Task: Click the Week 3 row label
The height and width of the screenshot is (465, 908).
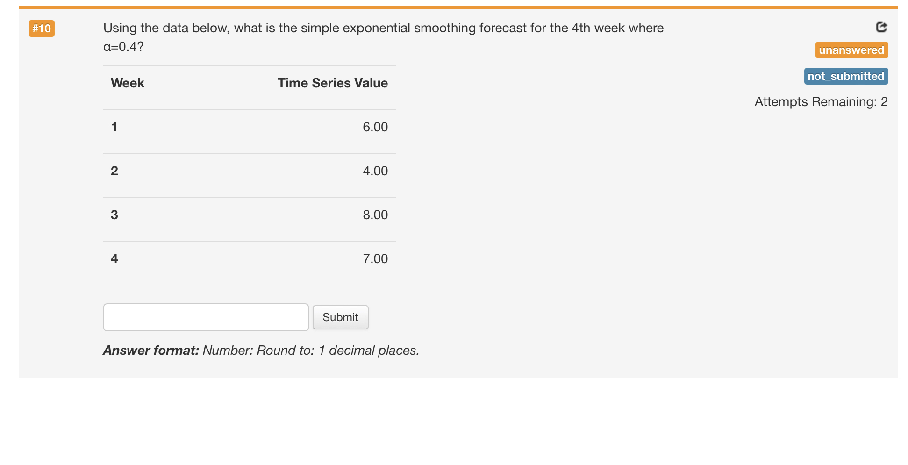Action: click(114, 215)
